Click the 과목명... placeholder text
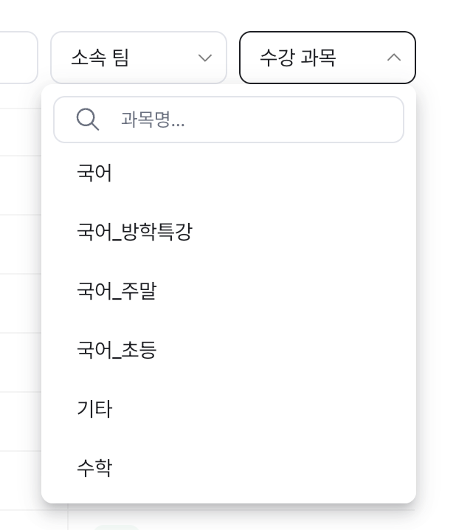The height and width of the screenshot is (530, 456). [153, 120]
